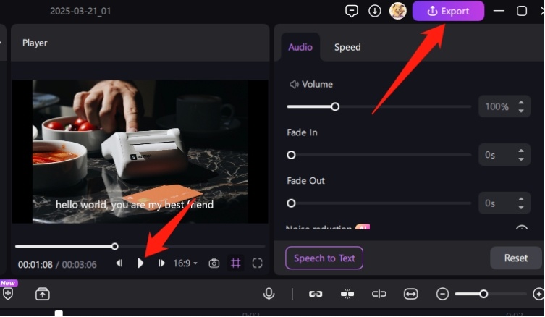Click the play button in the player

[140, 263]
